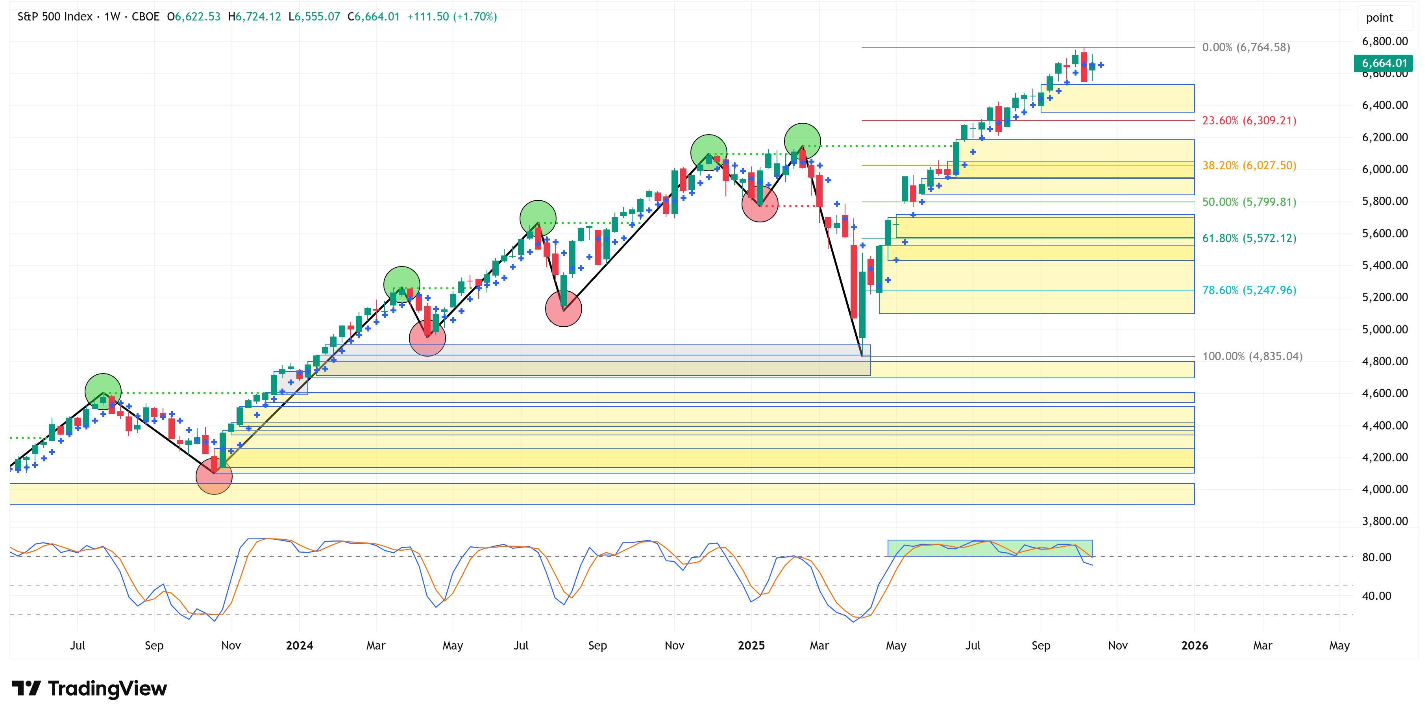
Task: Click the 2026 label on the time axis
Action: coord(1194,645)
